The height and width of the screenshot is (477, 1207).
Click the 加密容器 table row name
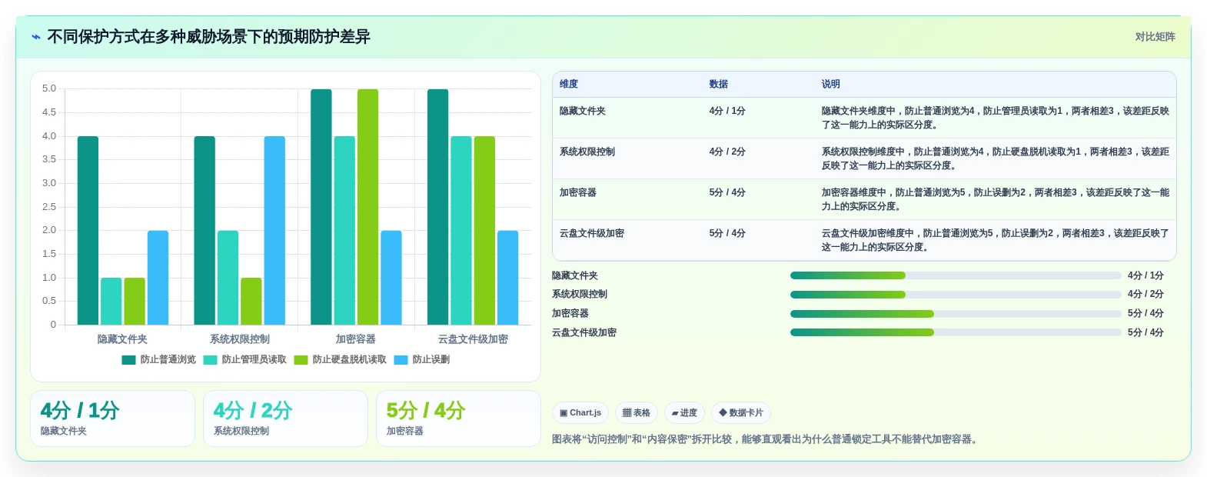[578, 192]
